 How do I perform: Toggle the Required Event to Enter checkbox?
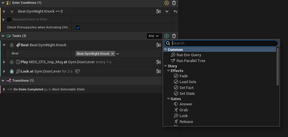[9, 19]
